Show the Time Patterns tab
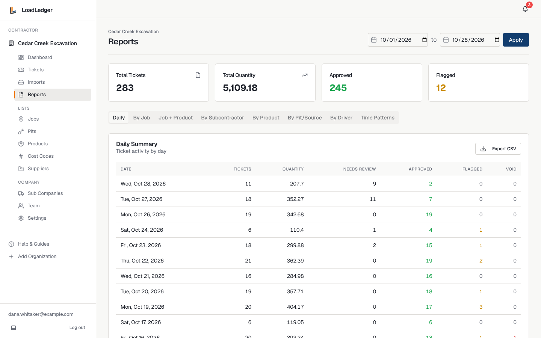Screen dimensions: 541x338 [378, 118]
